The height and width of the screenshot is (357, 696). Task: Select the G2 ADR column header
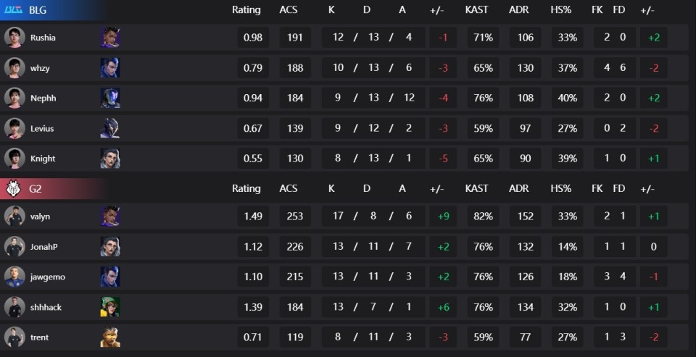click(519, 188)
